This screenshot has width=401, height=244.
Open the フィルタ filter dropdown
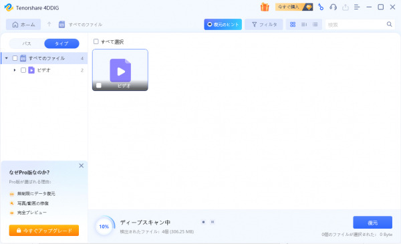coord(264,24)
